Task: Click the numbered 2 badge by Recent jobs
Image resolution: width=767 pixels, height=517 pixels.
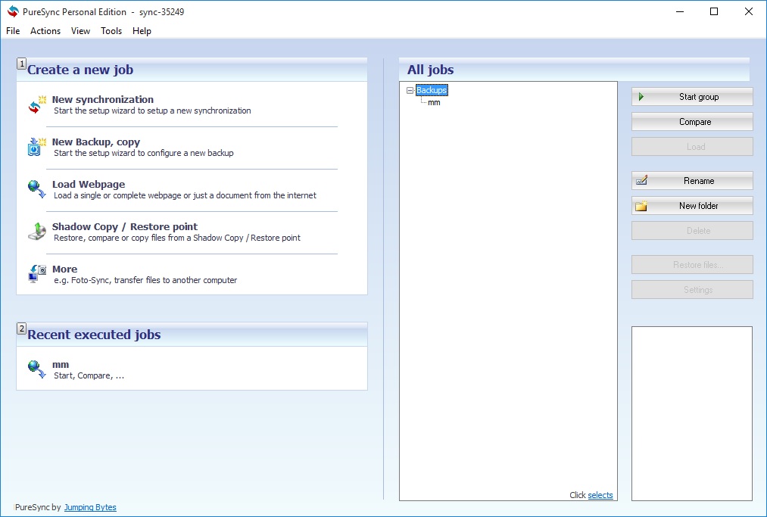Action: (21, 329)
